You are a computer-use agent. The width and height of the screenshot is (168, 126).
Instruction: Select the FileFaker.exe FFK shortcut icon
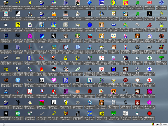(30, 80)
